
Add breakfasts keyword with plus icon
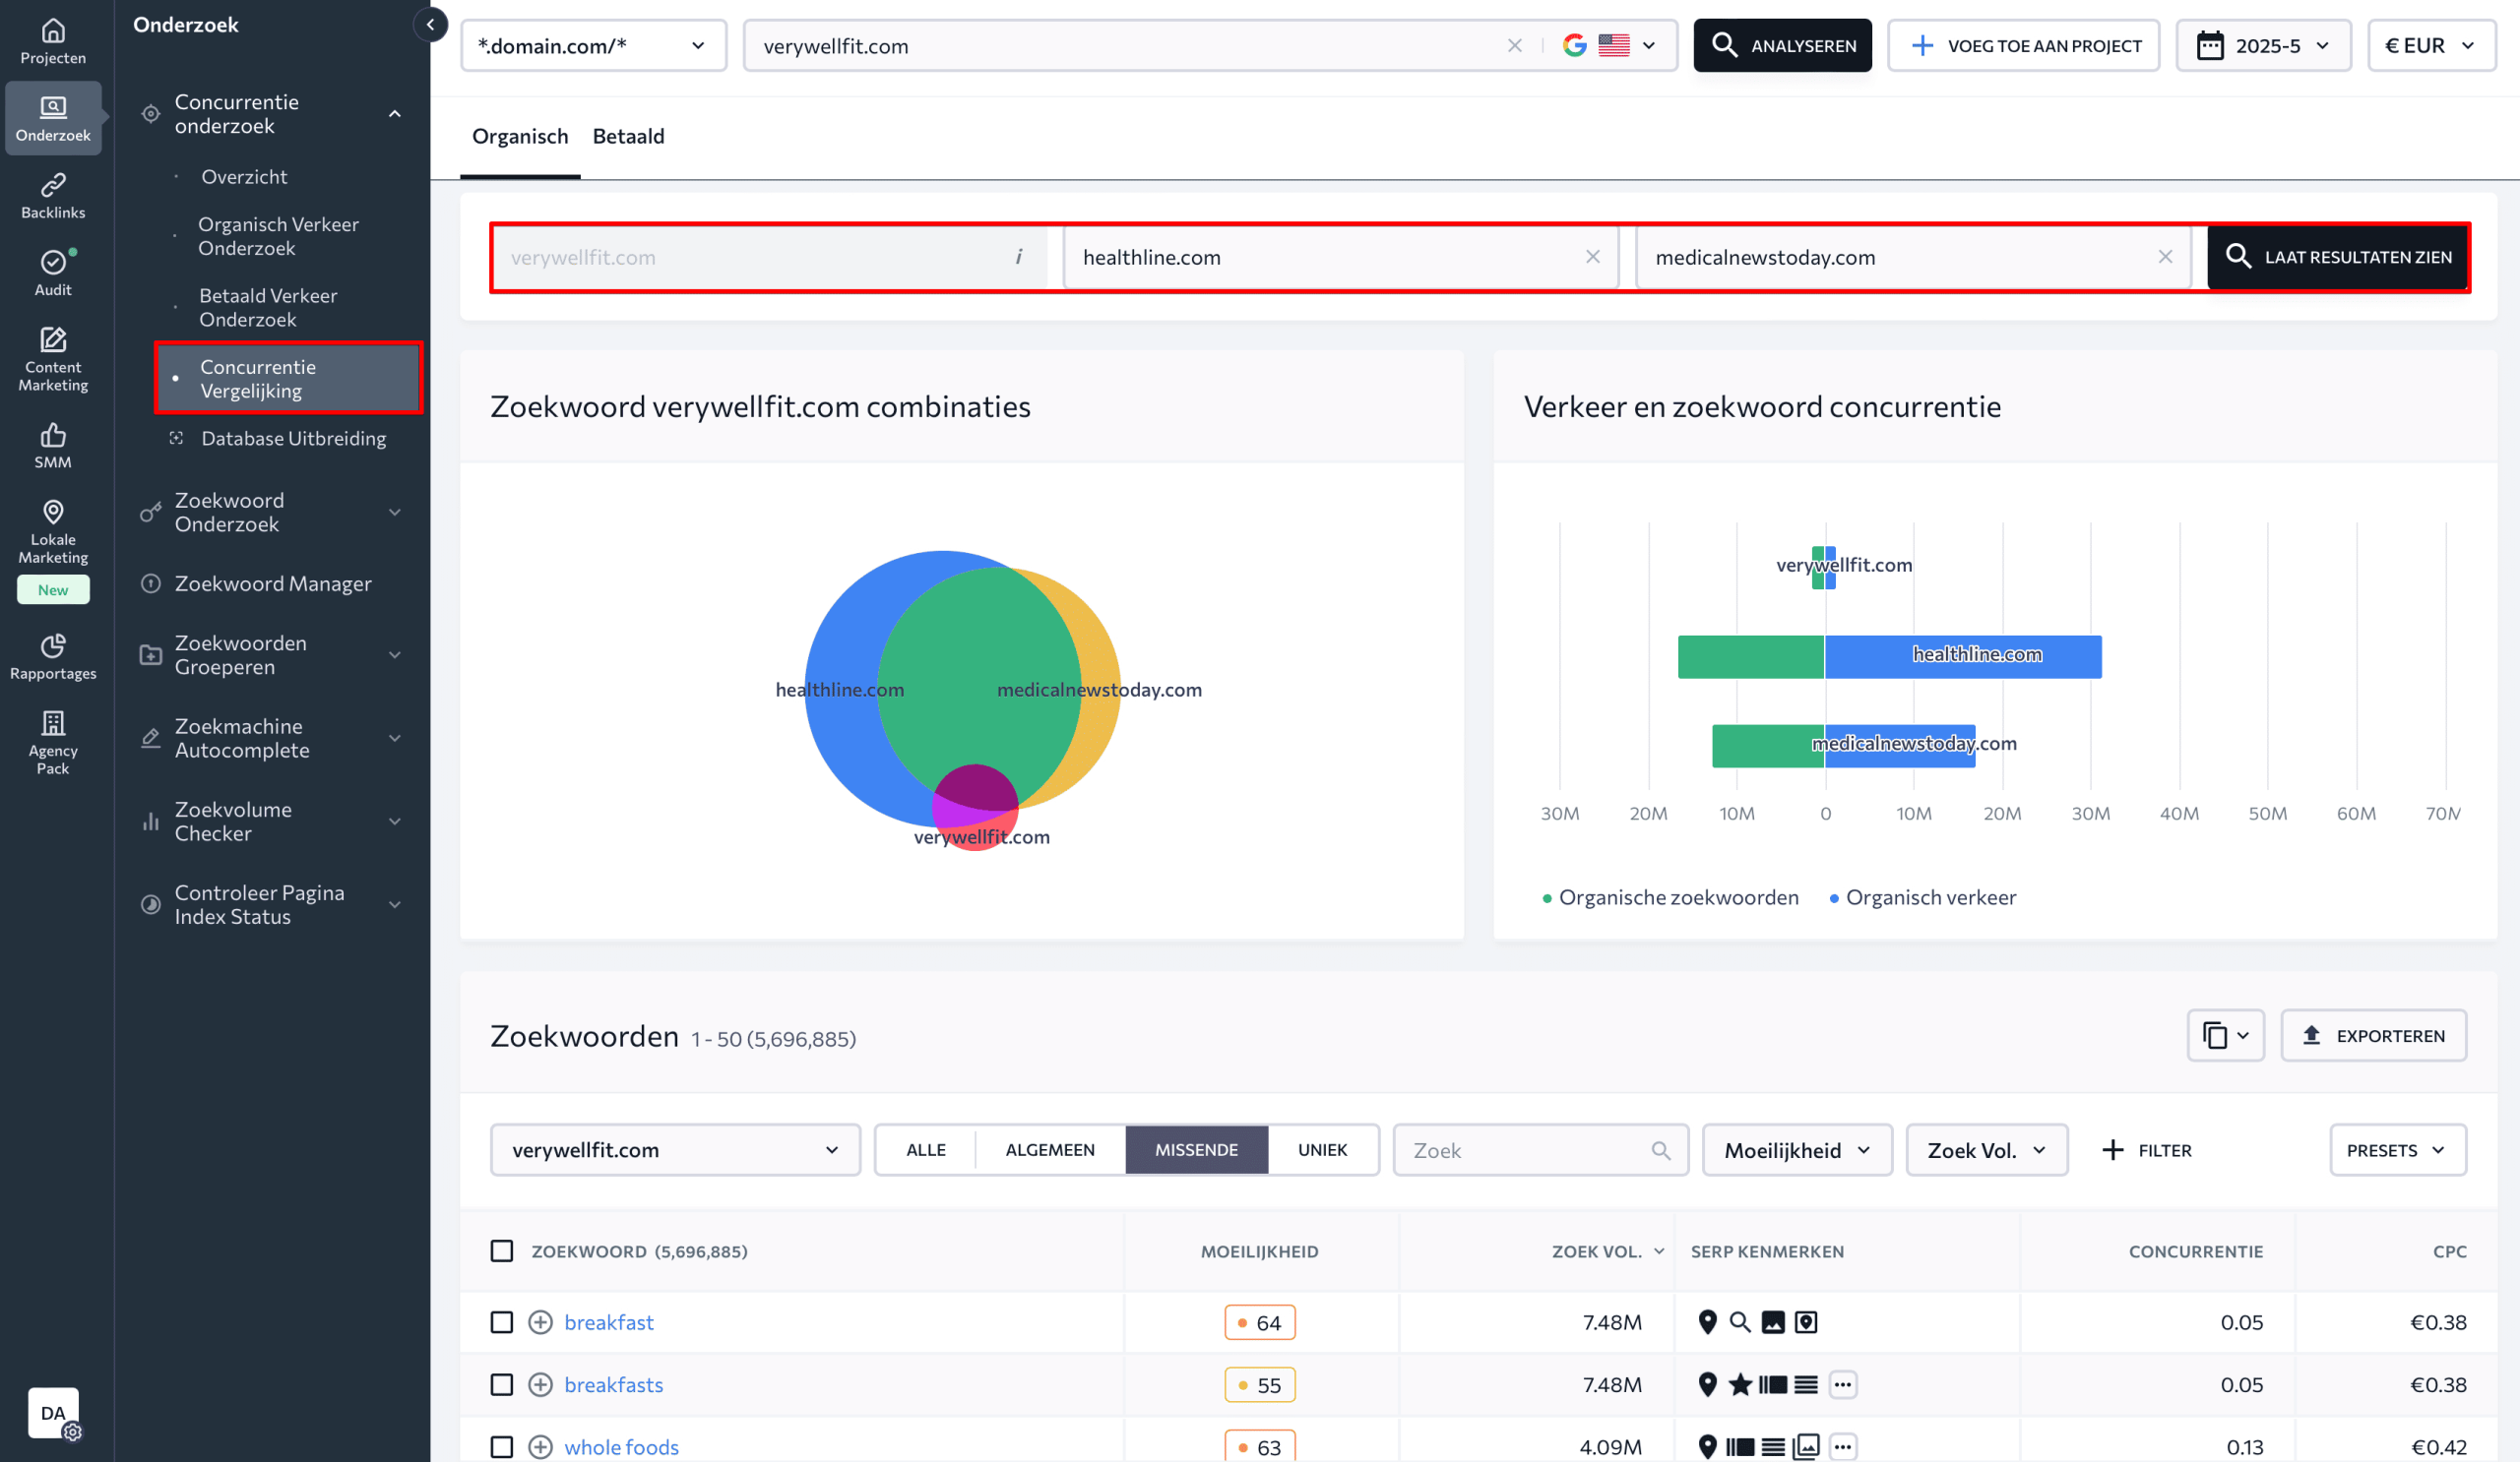pyautogui.click(x=540, y=1384)
